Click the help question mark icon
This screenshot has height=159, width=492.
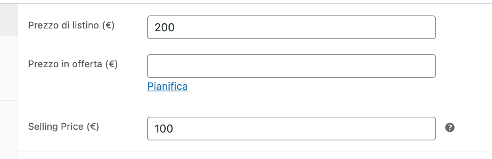pos(450,127)
